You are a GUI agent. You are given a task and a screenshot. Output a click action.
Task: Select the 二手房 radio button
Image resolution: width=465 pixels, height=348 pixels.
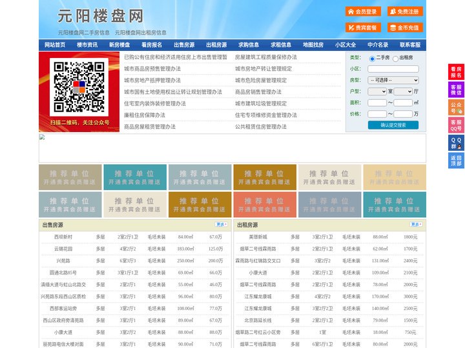372,59
